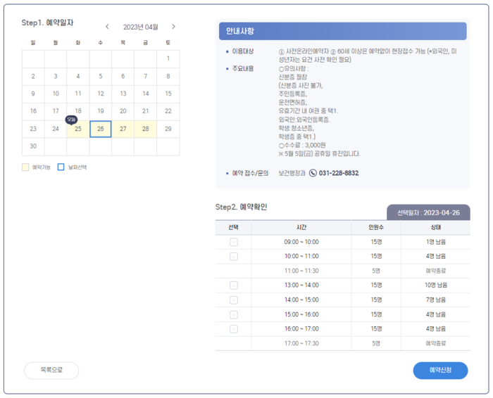This screenshot has height=398, width=493.
Task: Click the selected date April 26
Action: pos(101,129)
